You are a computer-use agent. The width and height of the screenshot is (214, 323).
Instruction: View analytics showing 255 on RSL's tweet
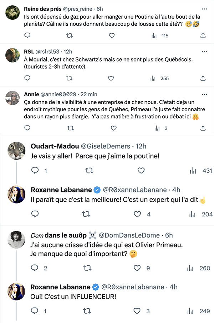159,78
